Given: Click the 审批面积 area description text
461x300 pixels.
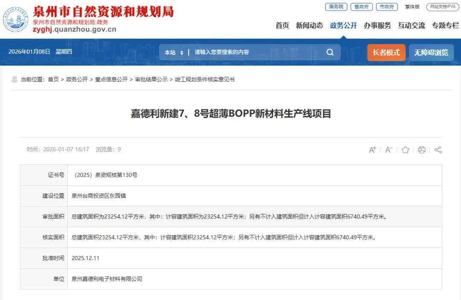Looking at the screenshot, I should (230, 216).
